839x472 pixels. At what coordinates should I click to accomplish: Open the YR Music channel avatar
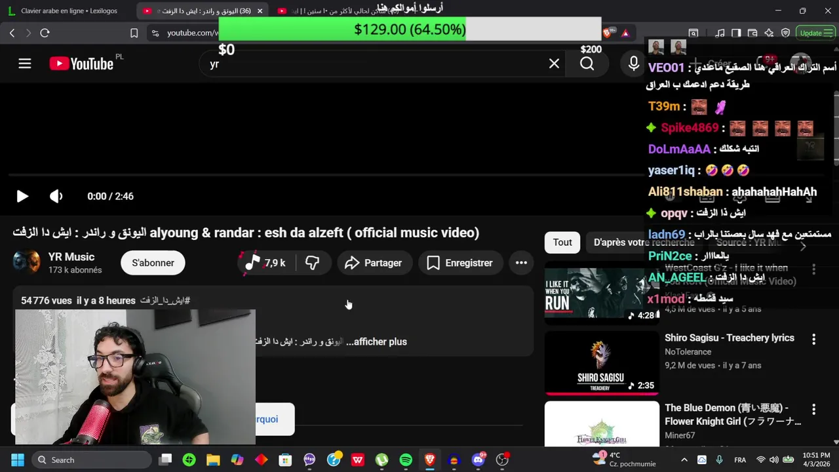(x=26, y=263)
